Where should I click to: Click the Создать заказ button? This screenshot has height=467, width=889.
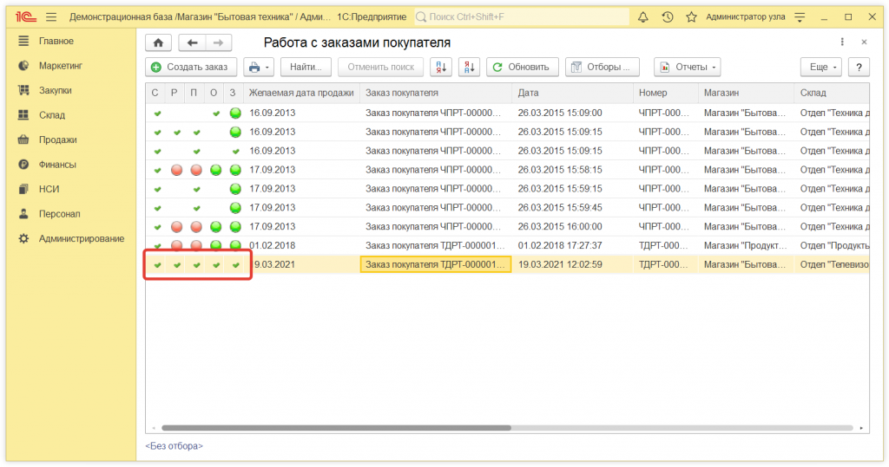point(189,67)
